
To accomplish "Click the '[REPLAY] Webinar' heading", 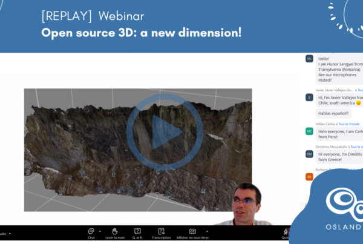I will [x=93, y=16].
